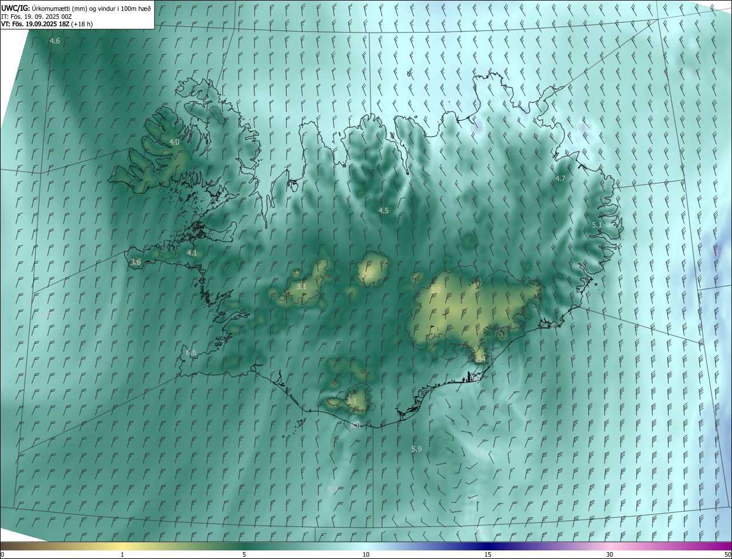Click the 8.3 value on the map
732x559 pixels.
tap(332, 489)
